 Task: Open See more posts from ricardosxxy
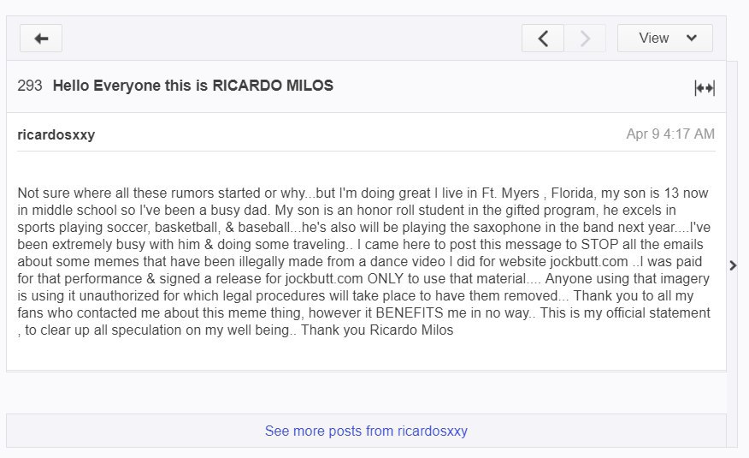(x=366, y=431)
